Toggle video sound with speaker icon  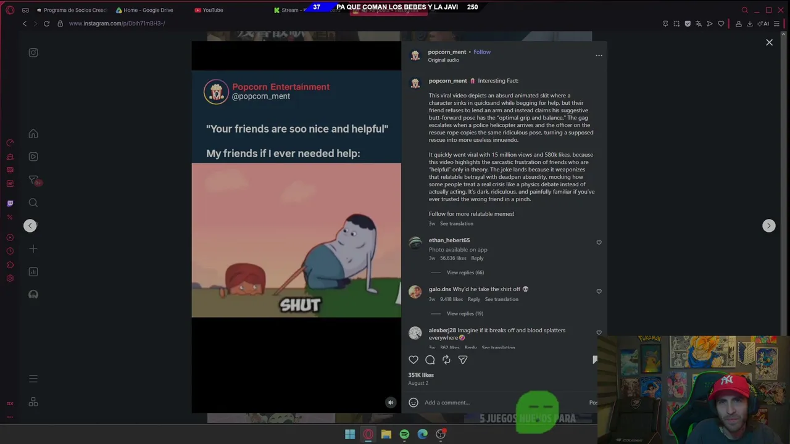coord(391,403)
